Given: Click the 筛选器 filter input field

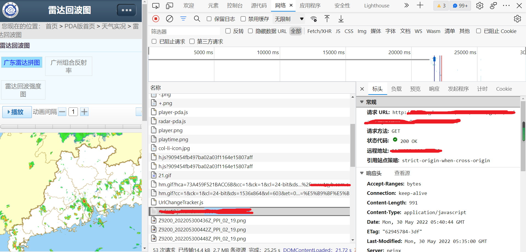Looking at the screenshot, I should coord(185,31).
